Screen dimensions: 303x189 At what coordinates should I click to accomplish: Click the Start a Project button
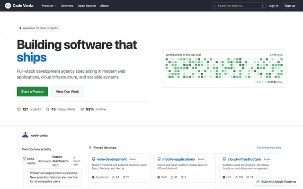tap(32, 92)
